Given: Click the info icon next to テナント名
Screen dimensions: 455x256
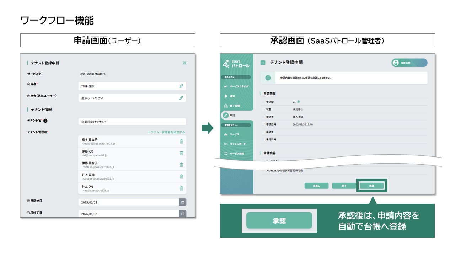Looking at the screenshot, I should point(45,121).
